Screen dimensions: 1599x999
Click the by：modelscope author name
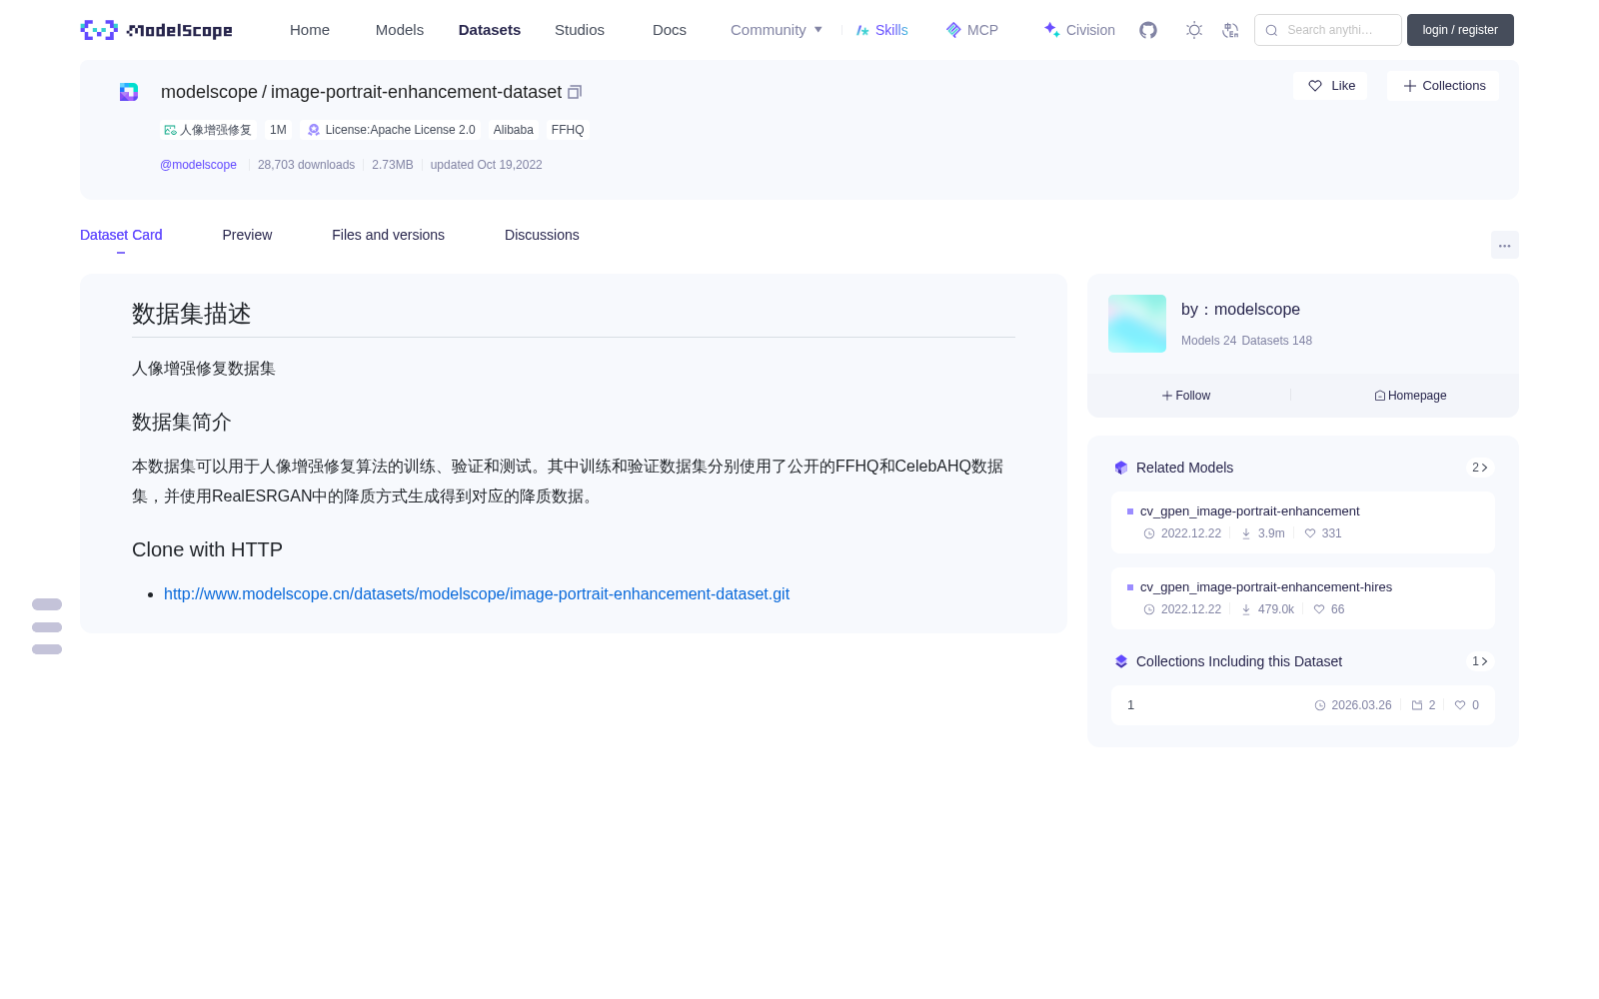[1240, 310]
